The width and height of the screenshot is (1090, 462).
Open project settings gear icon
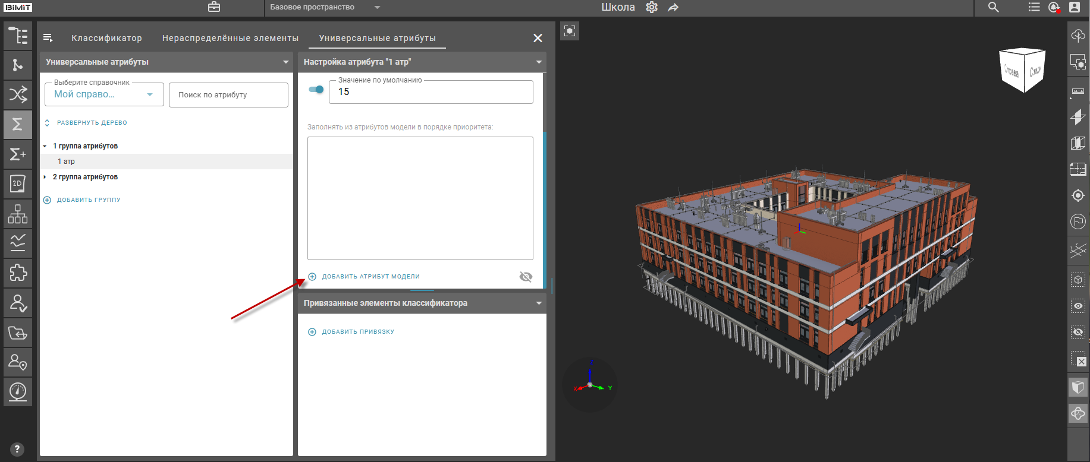652,8
